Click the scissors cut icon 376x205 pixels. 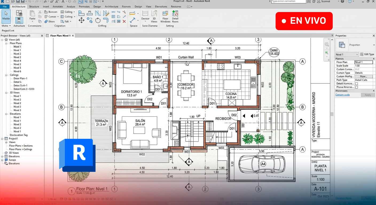pyautogui.click(x=40, y=12)
